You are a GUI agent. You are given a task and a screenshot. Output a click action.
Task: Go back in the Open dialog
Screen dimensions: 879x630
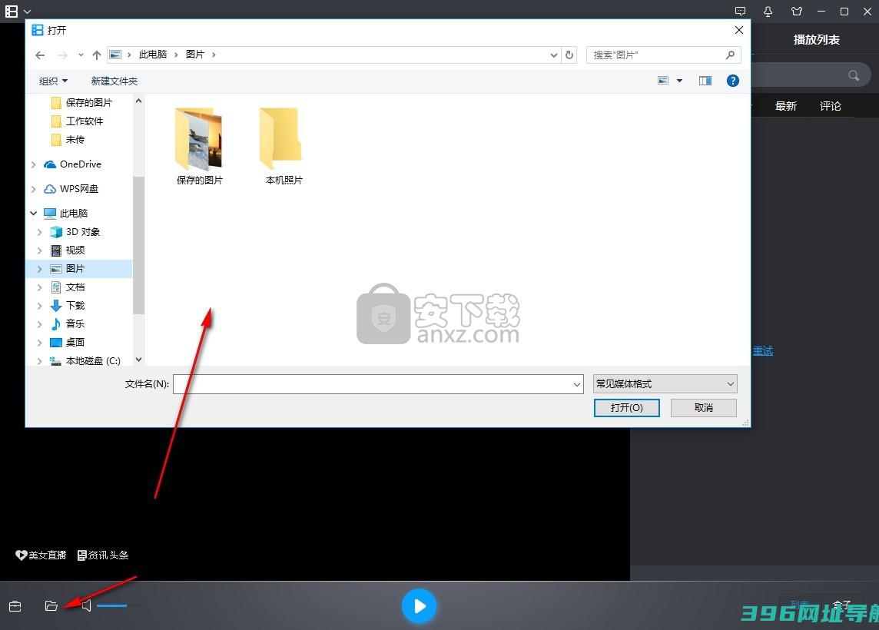point(40,55)
